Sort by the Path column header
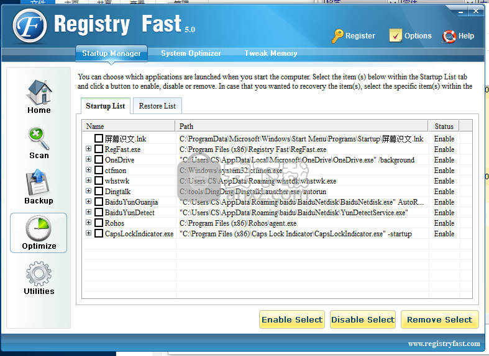The width and height of the screenshot is (489, 356). pos(301,127)
